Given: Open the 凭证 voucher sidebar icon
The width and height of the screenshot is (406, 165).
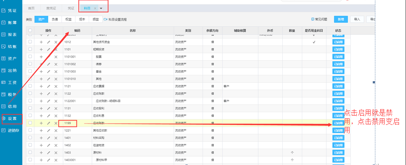Looking at the screenshot, I should [3, 10].
